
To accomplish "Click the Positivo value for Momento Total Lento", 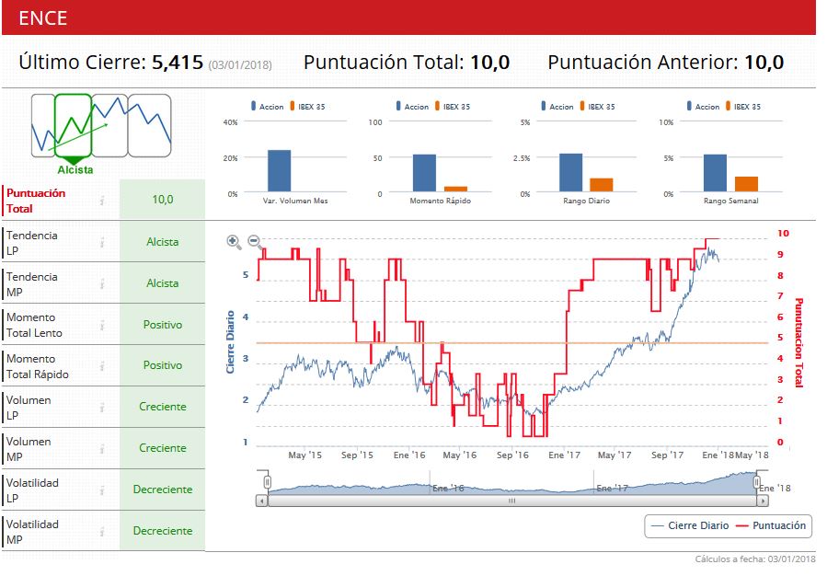I will 163,325.
